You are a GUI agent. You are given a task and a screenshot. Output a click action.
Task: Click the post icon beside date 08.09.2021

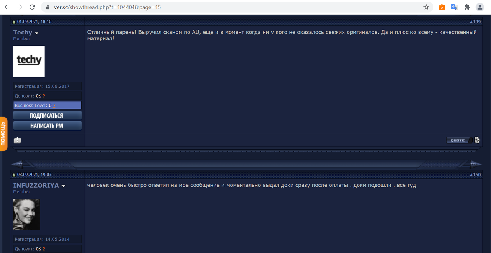[x=14, y=175]
